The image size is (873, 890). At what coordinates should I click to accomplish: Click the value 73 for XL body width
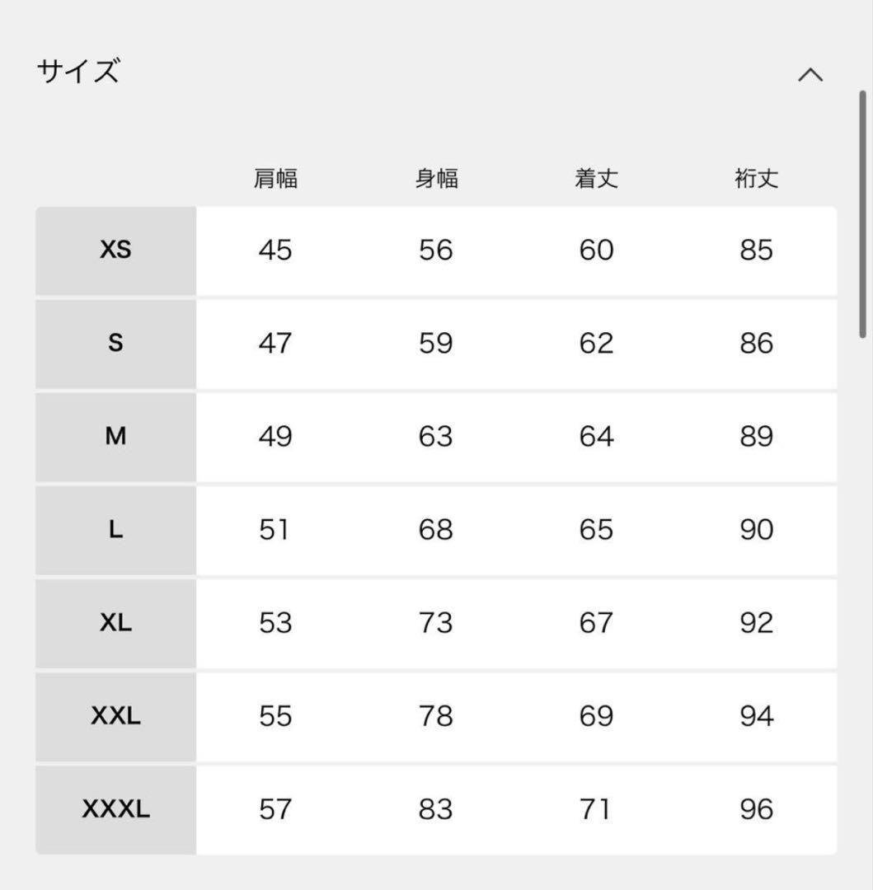pyautogui.click(x=437, y=623)
